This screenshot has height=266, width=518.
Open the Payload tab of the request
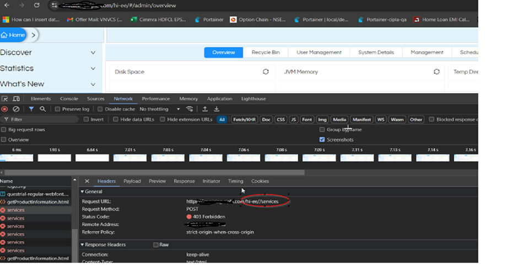click(132, 181)
